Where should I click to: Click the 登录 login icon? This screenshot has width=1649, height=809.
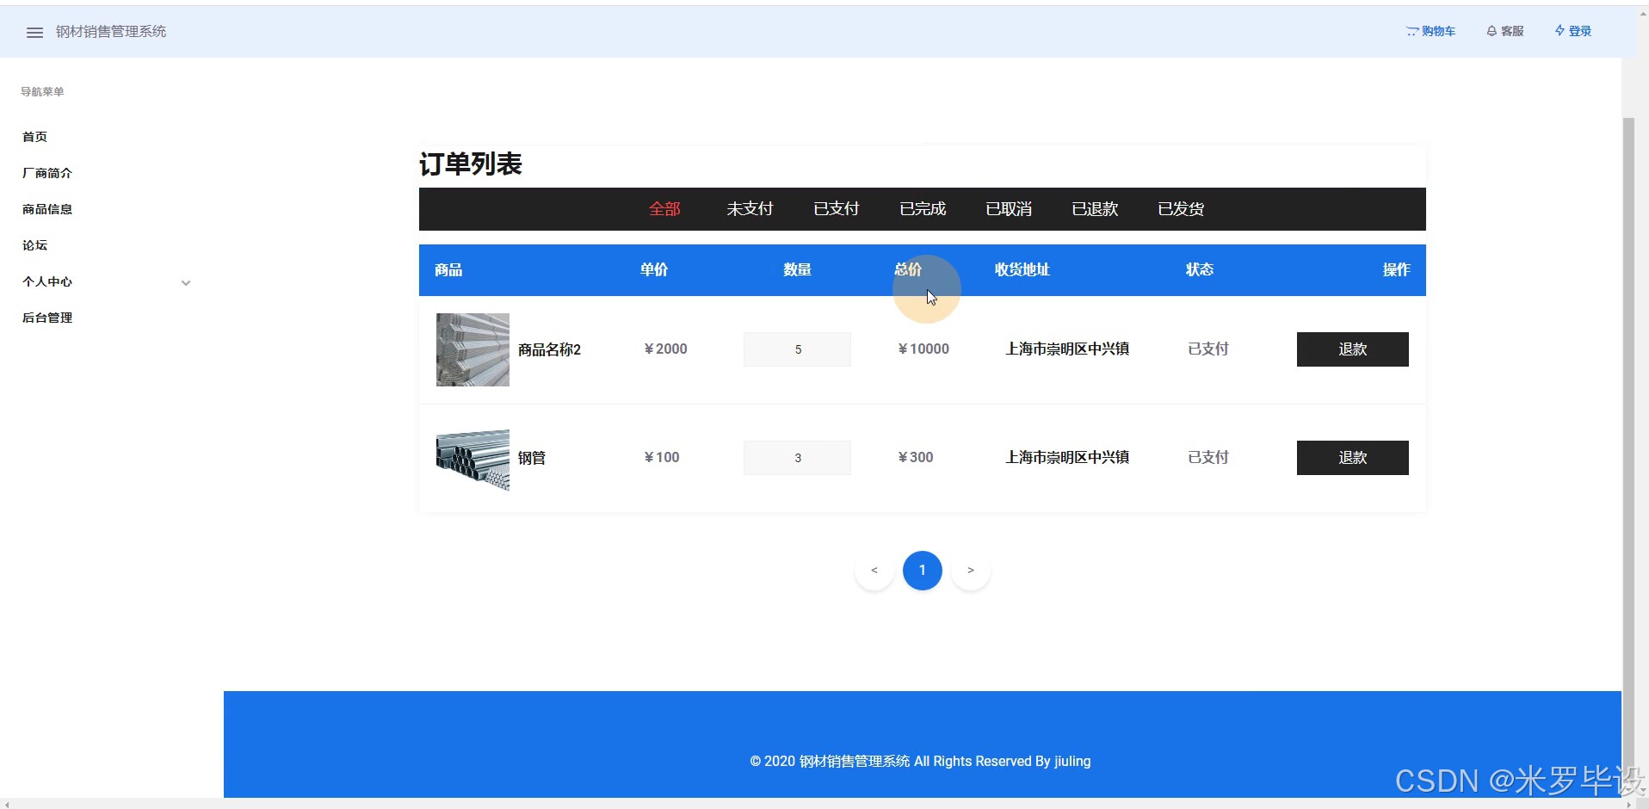coord(1572,31)
